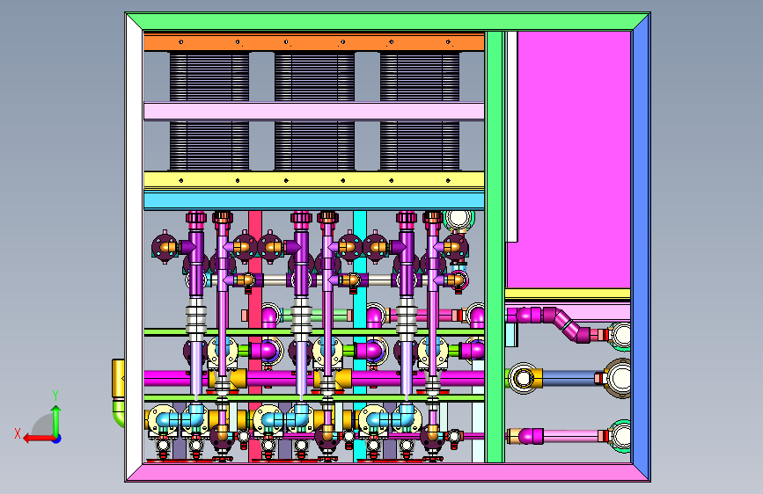Select the angled magenta pipe in the right compartment
The height and width of the screenshot is (494, 763).
point(567,323)
